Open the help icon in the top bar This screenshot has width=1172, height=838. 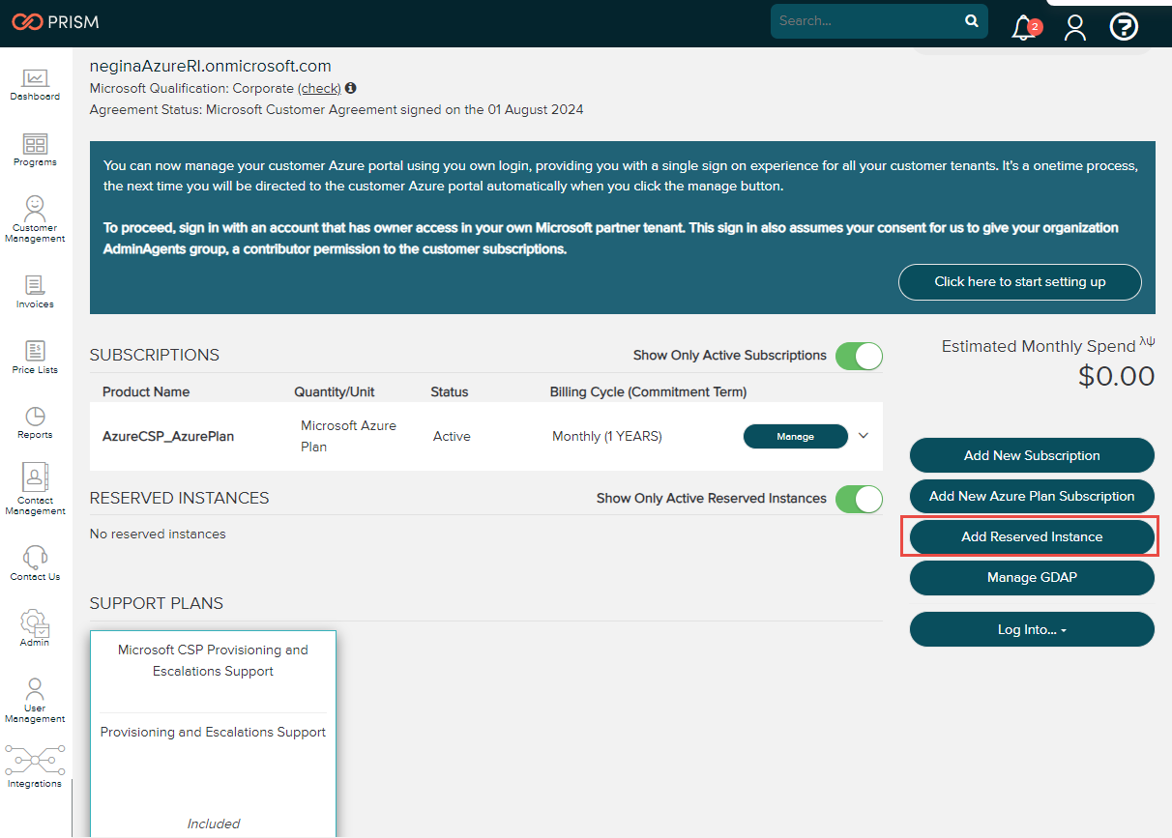pyautogui.click(x=1124, y=27)
